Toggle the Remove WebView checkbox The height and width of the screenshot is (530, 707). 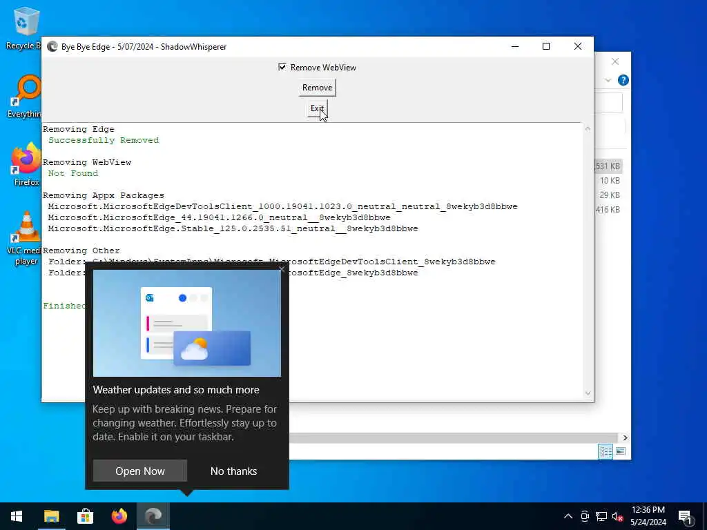[282, 67]
